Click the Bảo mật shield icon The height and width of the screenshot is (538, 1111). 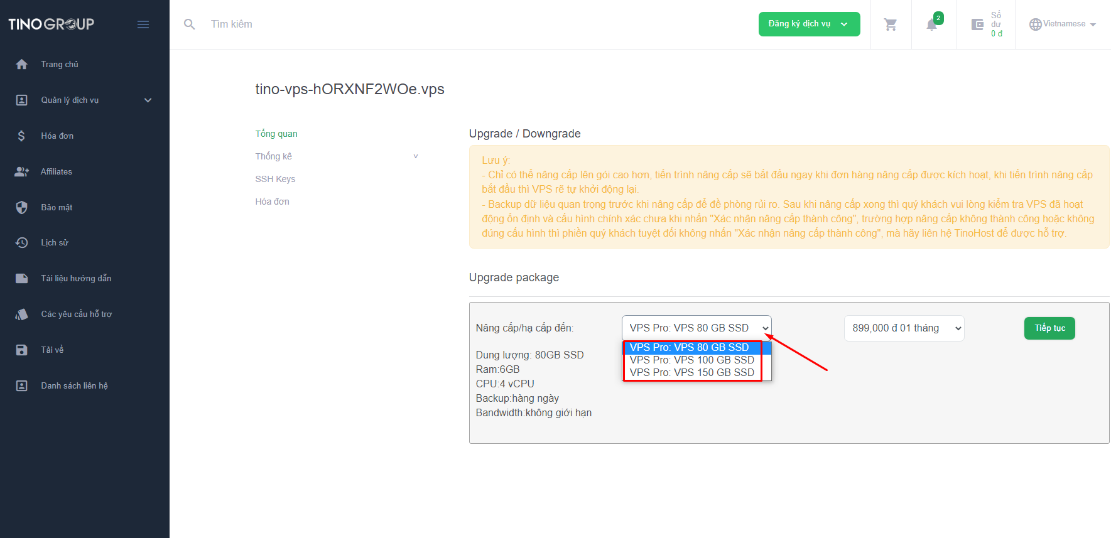21,207
